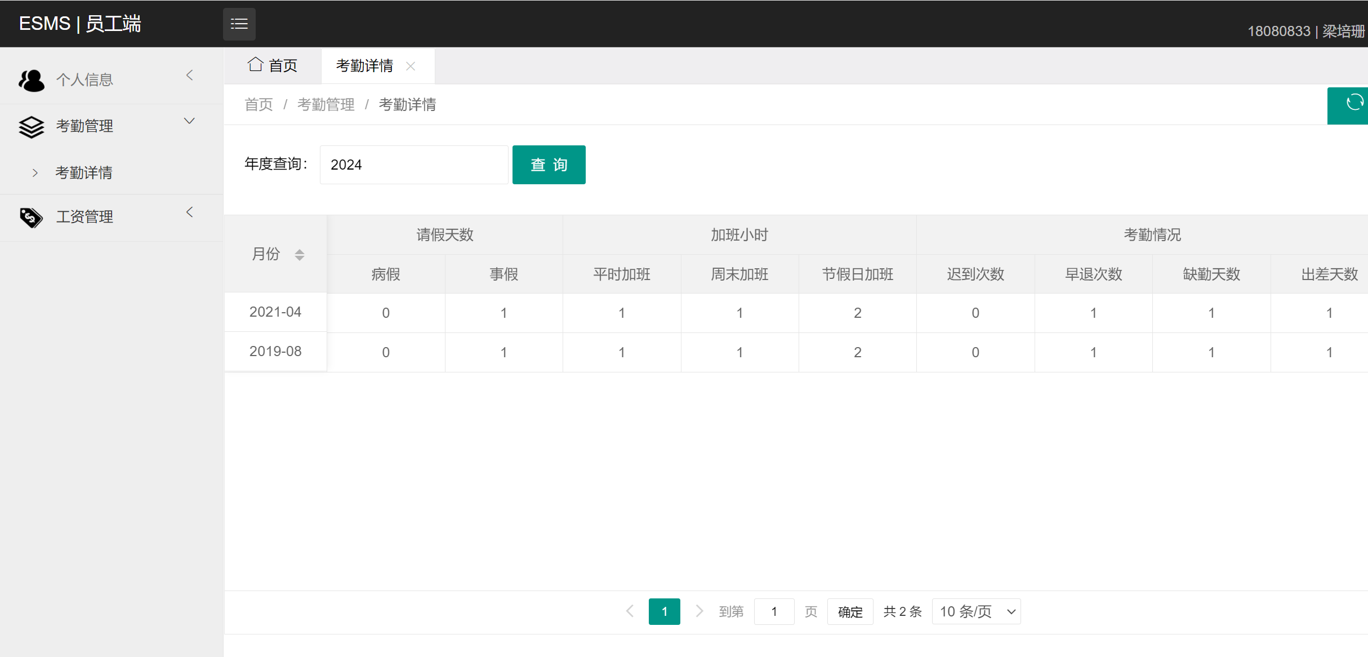Collapse the 考勤管理 menu chevron
This screenshot has height=657, width=1368.
tap(190, 121)
